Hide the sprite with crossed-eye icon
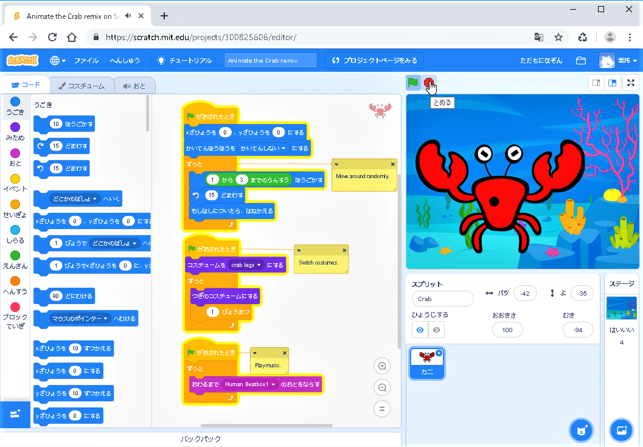643x447 pixels. 436,330
